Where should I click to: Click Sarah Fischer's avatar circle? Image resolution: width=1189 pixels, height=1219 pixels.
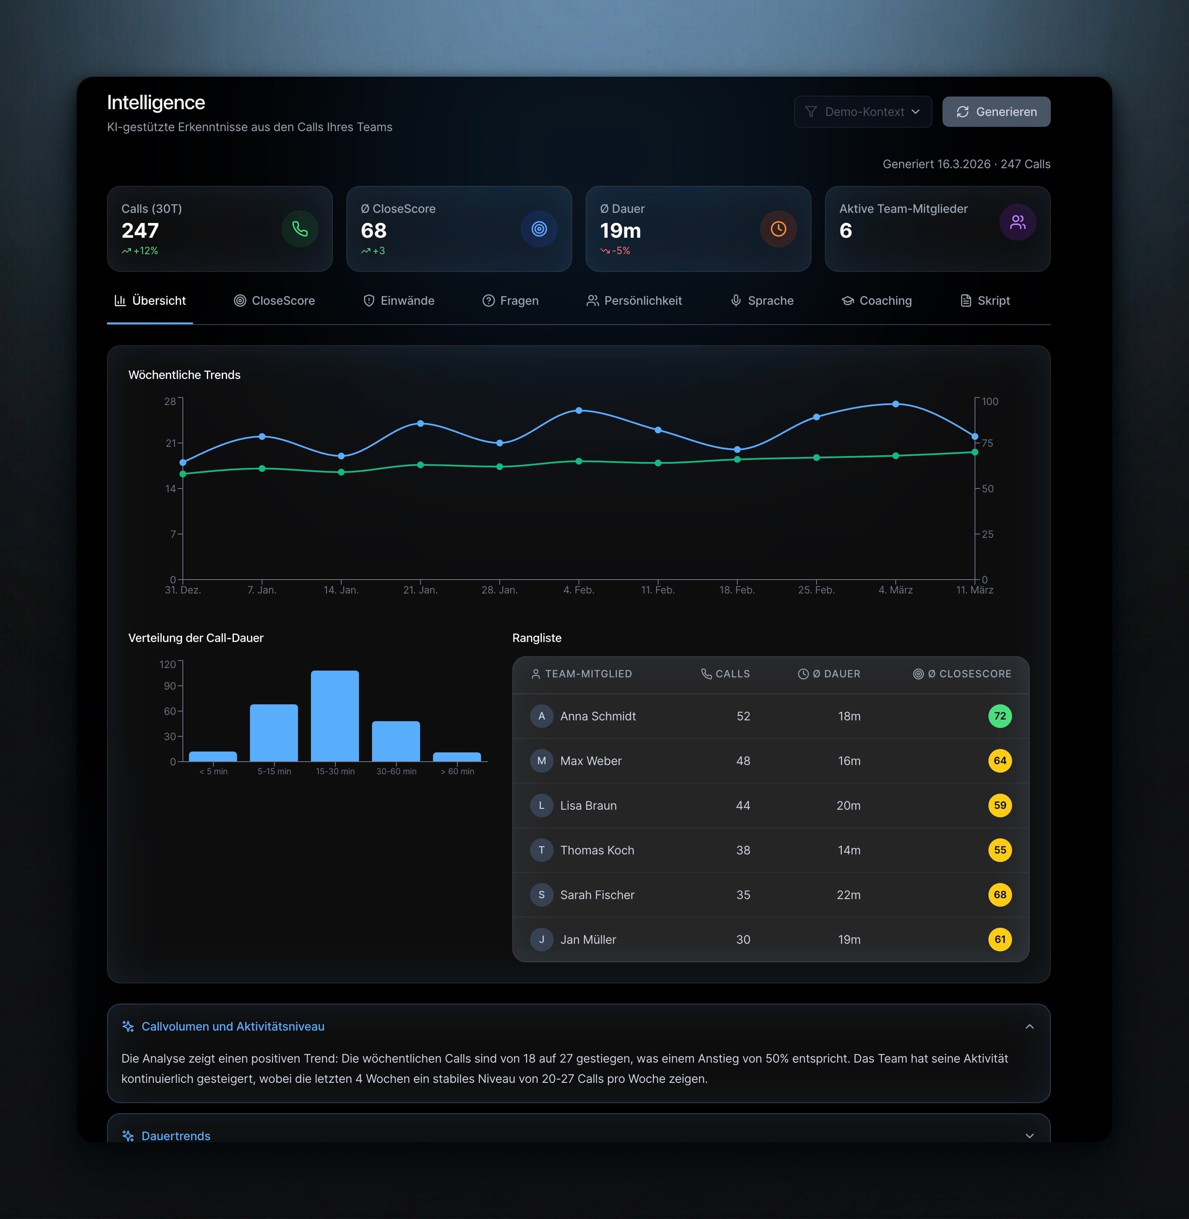(541, 895)
